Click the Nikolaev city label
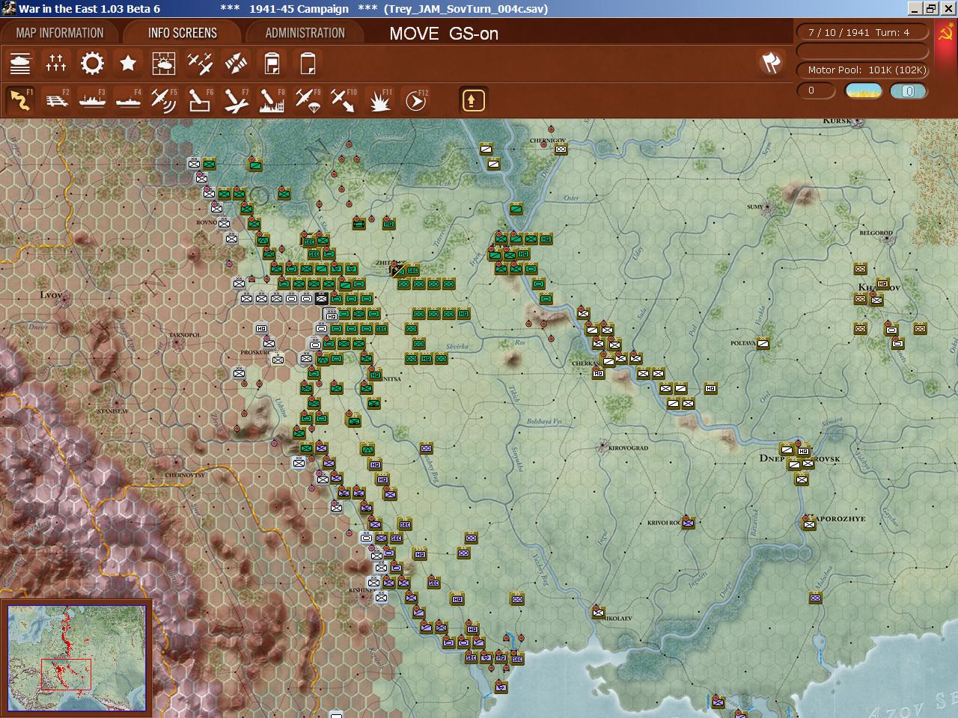Image resolution: width=958 pixels, height=718 pixels. coord(617,619)
